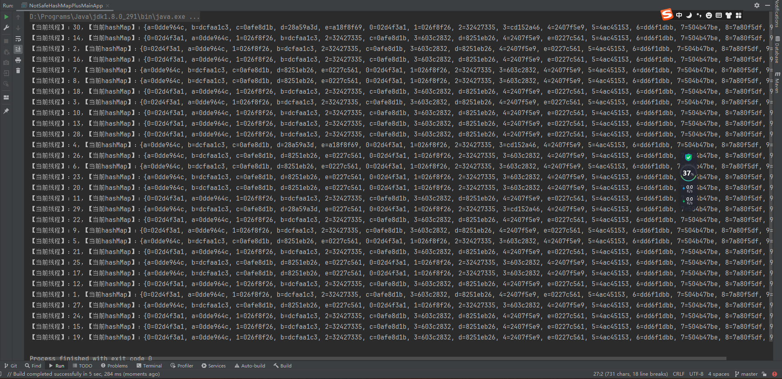
Task: Close the NotSafeHashMapPlusMainApp run tab
Action: [x=107, y=6]
